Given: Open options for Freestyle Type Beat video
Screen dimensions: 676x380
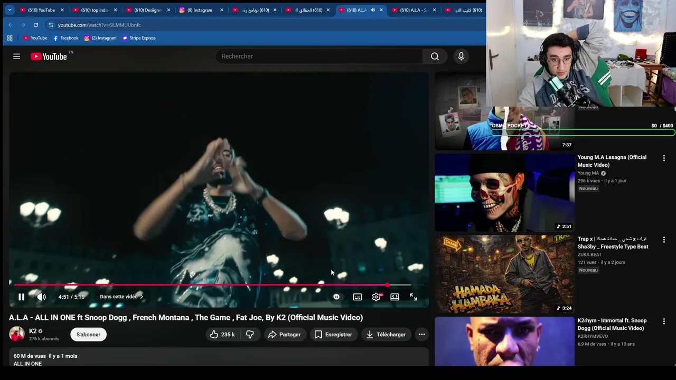Looking at the screenshot, I should pyautogui.click(x=664, y=240).
